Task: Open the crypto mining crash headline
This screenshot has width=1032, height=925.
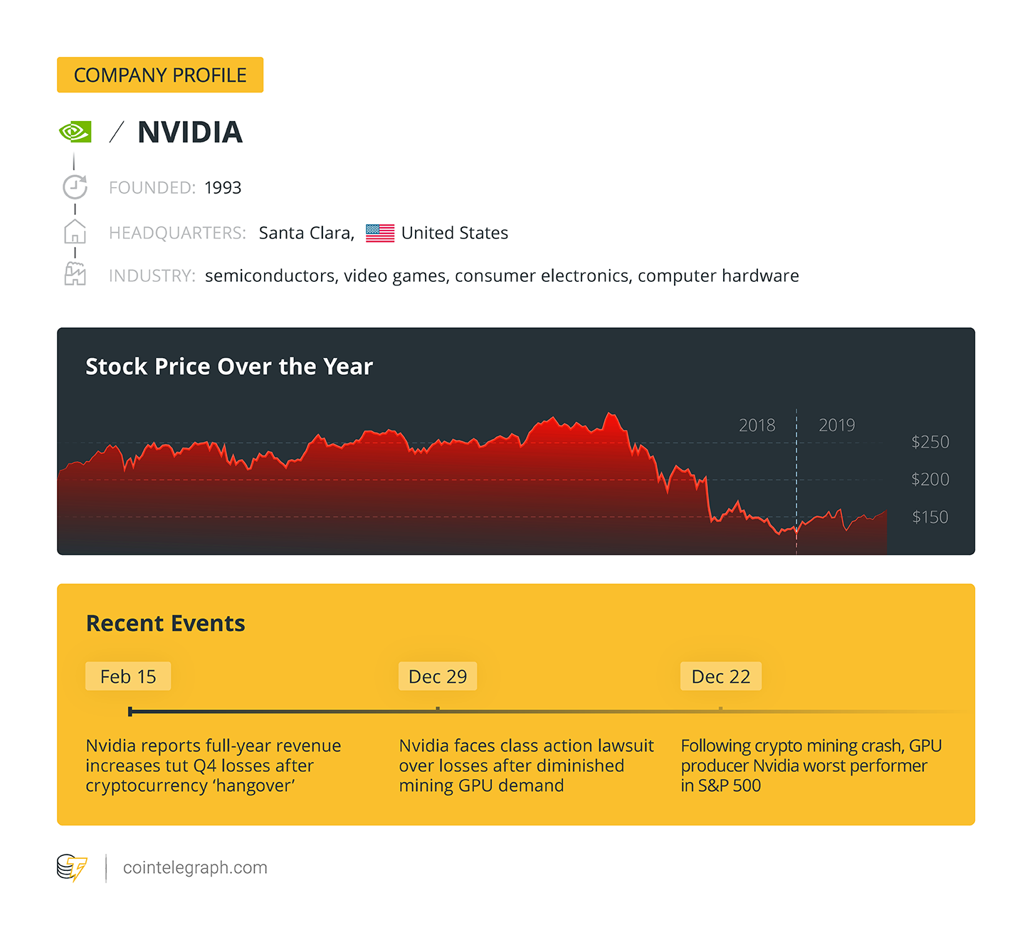Action: pos(811,766)
